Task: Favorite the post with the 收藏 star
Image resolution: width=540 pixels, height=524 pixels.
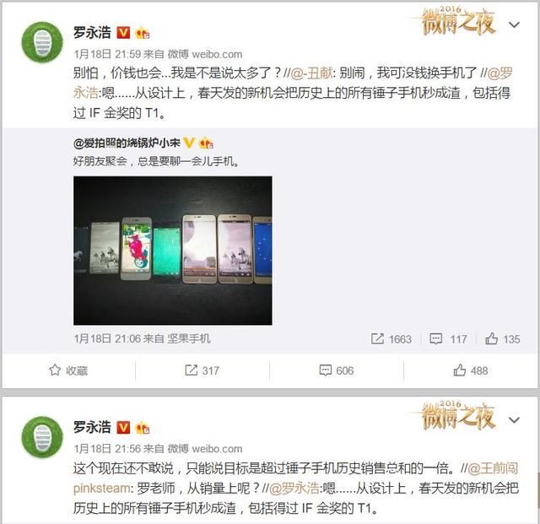Action: 68,370
